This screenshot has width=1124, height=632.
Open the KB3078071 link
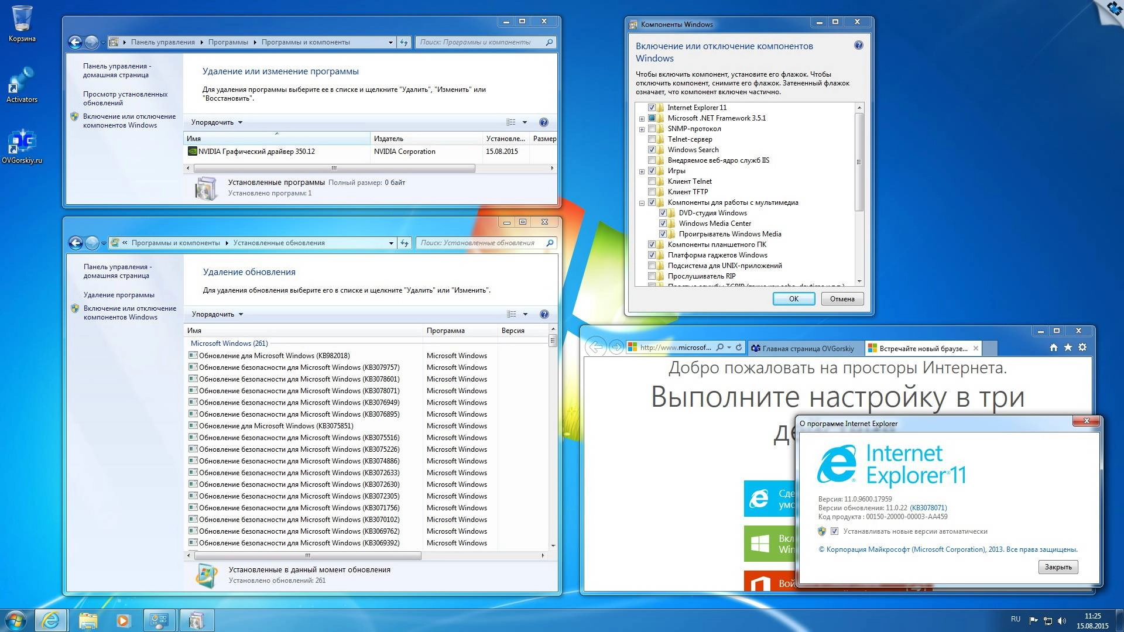click(x=928, y=508)
